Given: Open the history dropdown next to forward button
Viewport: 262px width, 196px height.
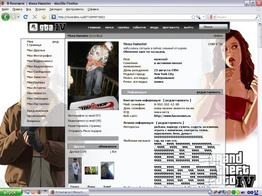Looking at the screenshot, I should 18,17.
